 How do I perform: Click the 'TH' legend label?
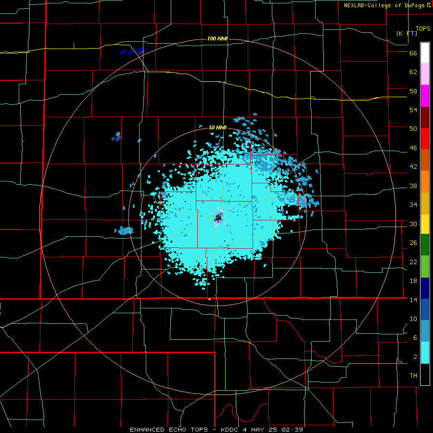[x=413, y=376]
